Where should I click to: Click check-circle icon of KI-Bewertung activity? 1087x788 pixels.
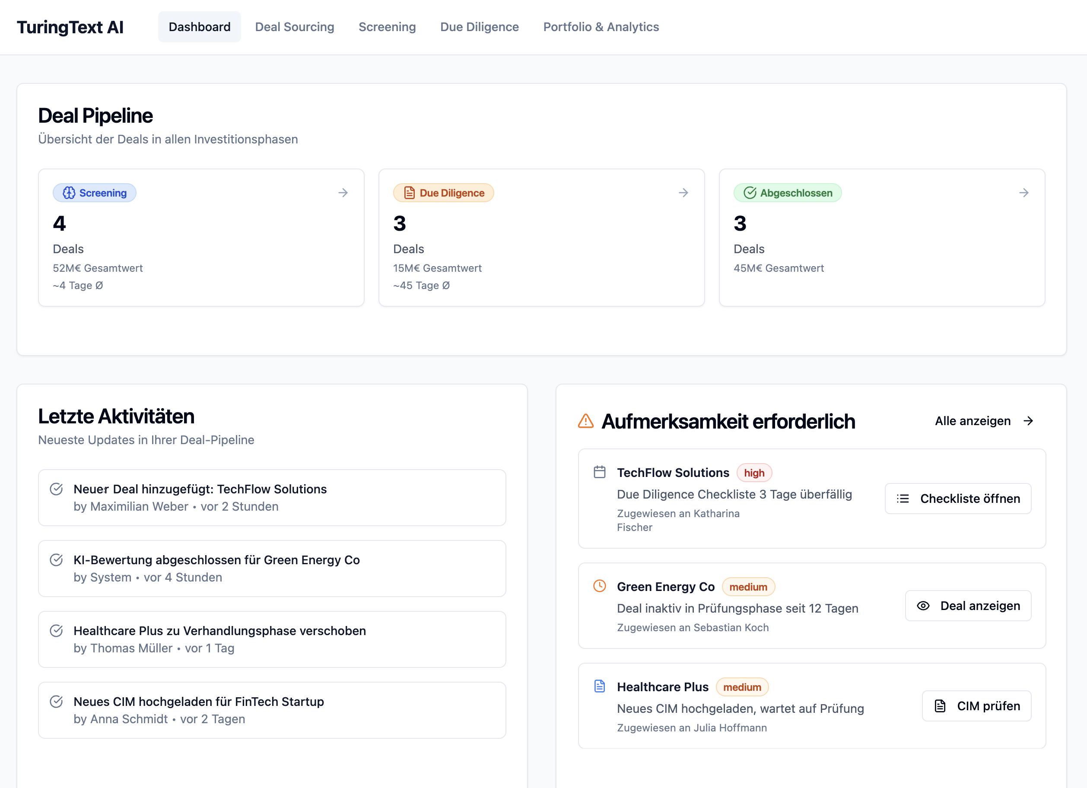[57, 560]
